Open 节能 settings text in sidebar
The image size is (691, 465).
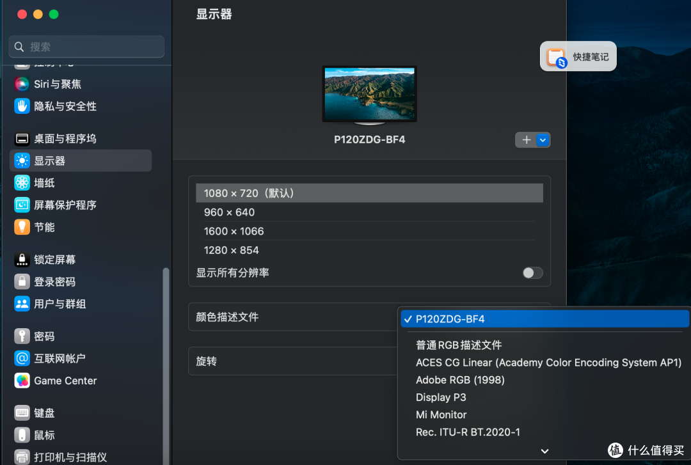click(x=45, y=227)
